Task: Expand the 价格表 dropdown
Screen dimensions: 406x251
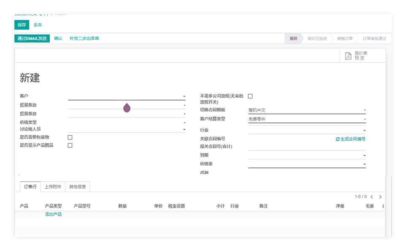Action: [365, 164]
